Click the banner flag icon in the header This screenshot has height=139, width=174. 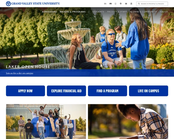click(110, 4)
